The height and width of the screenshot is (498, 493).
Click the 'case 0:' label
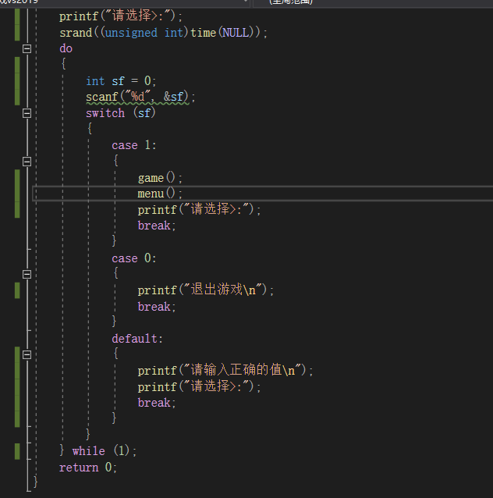click(134, 258)
